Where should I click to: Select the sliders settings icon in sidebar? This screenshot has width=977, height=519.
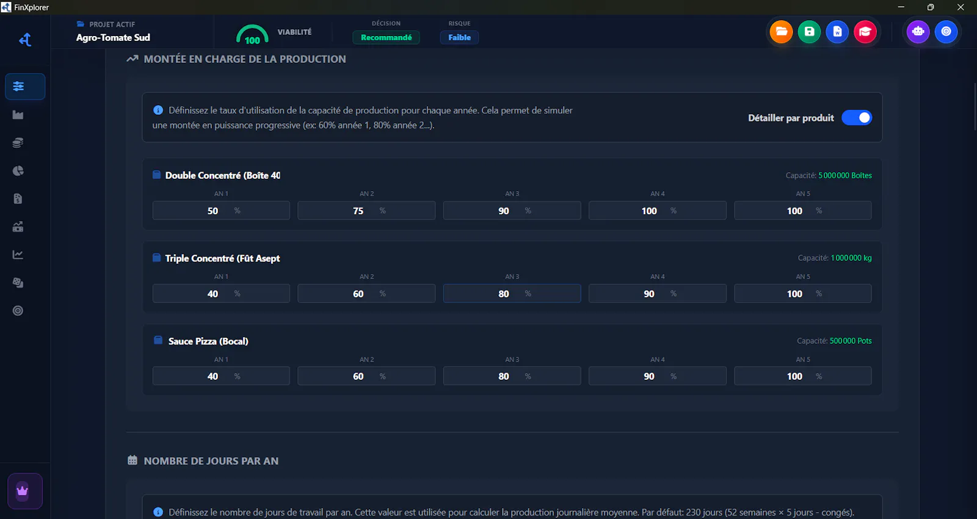25,86
